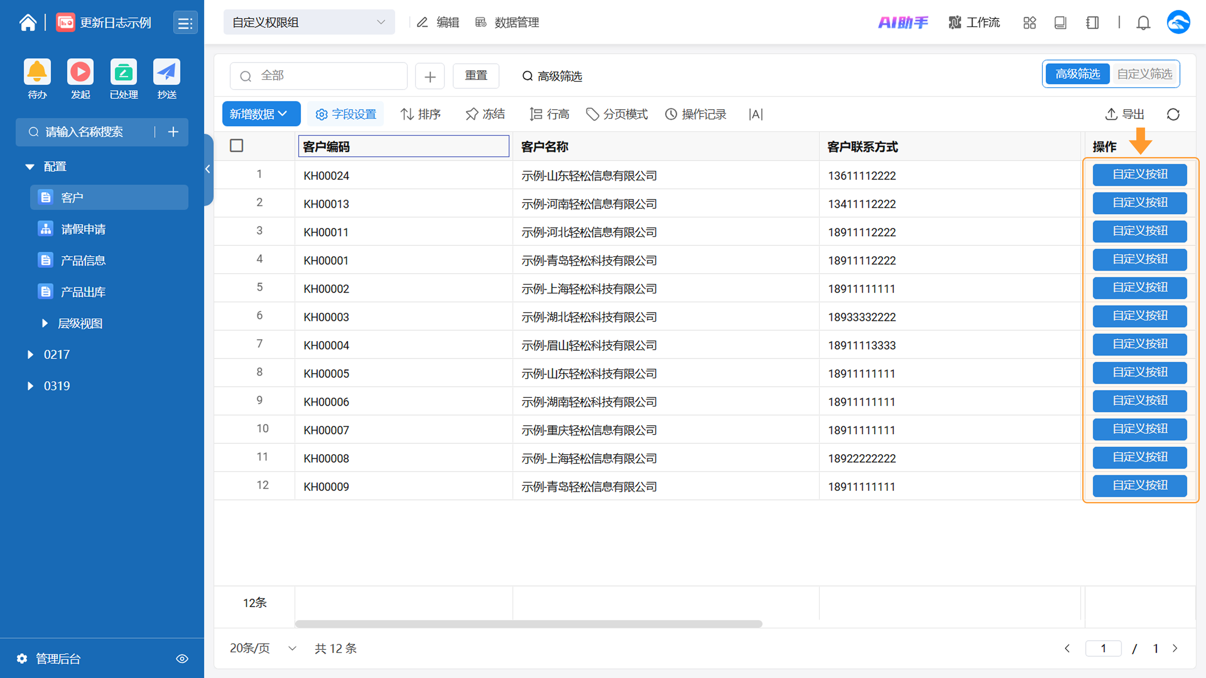
Task: Go to previous page arrow
Action: 1067,648
